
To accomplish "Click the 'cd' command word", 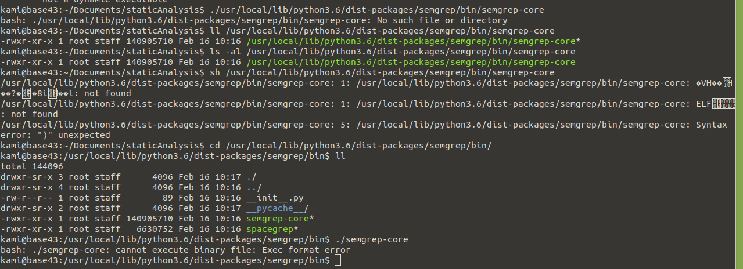I will [x=215, y=146].
